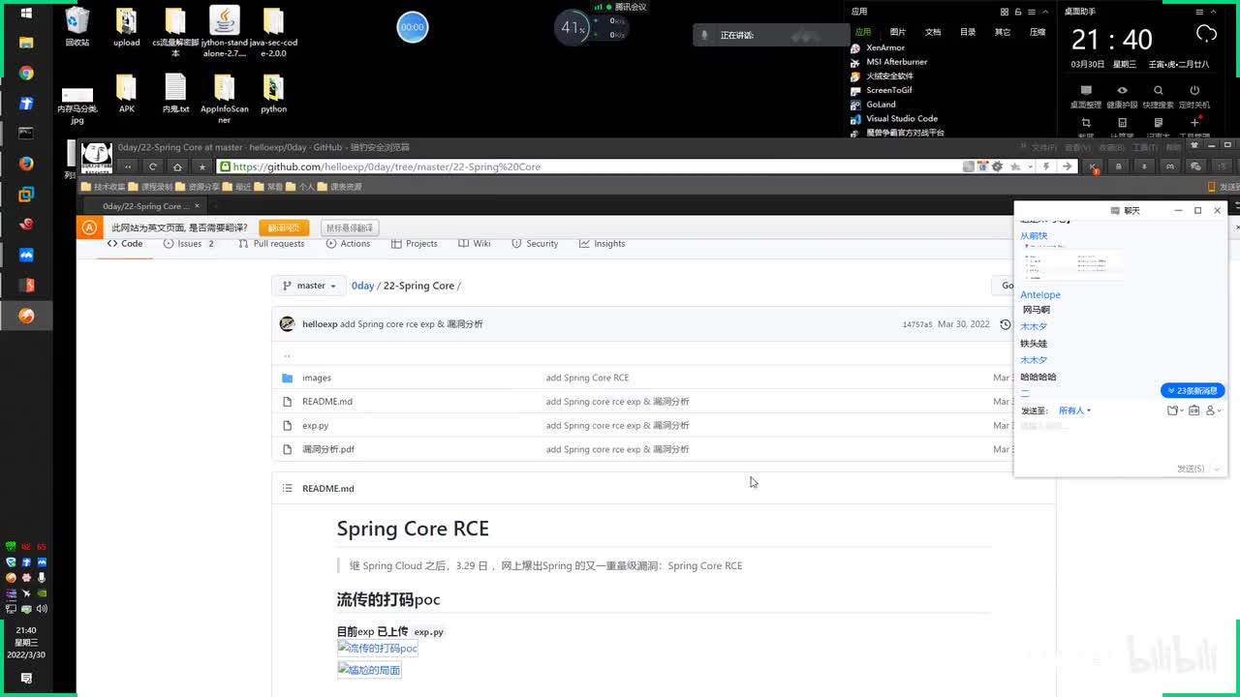Toggle the app panel grid view icon
This screenshot has width=1240, height=697.
1005,12
